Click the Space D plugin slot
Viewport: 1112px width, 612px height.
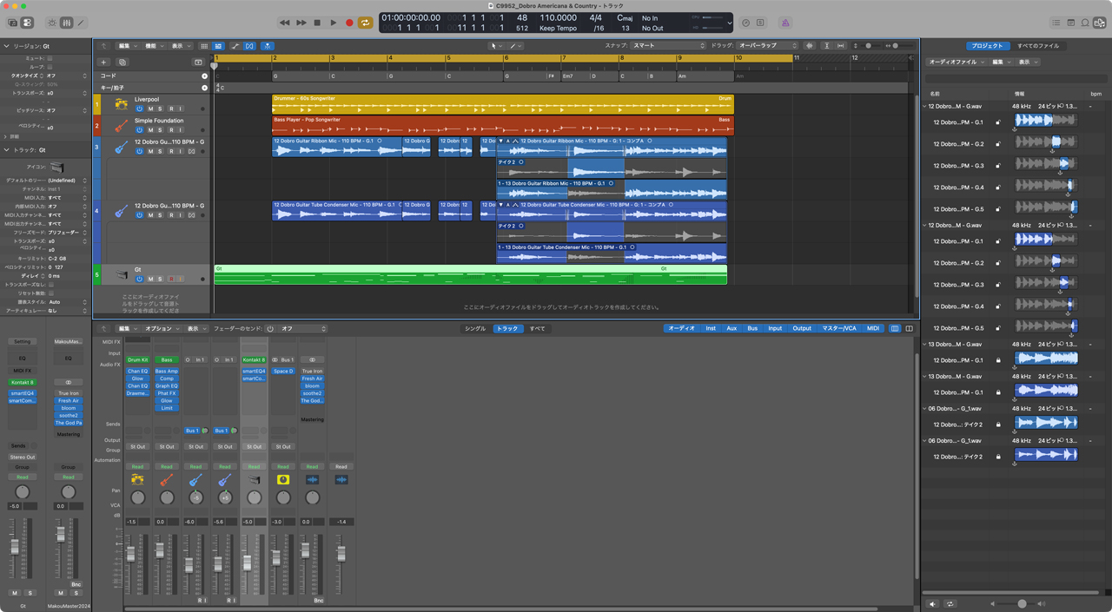283,371
